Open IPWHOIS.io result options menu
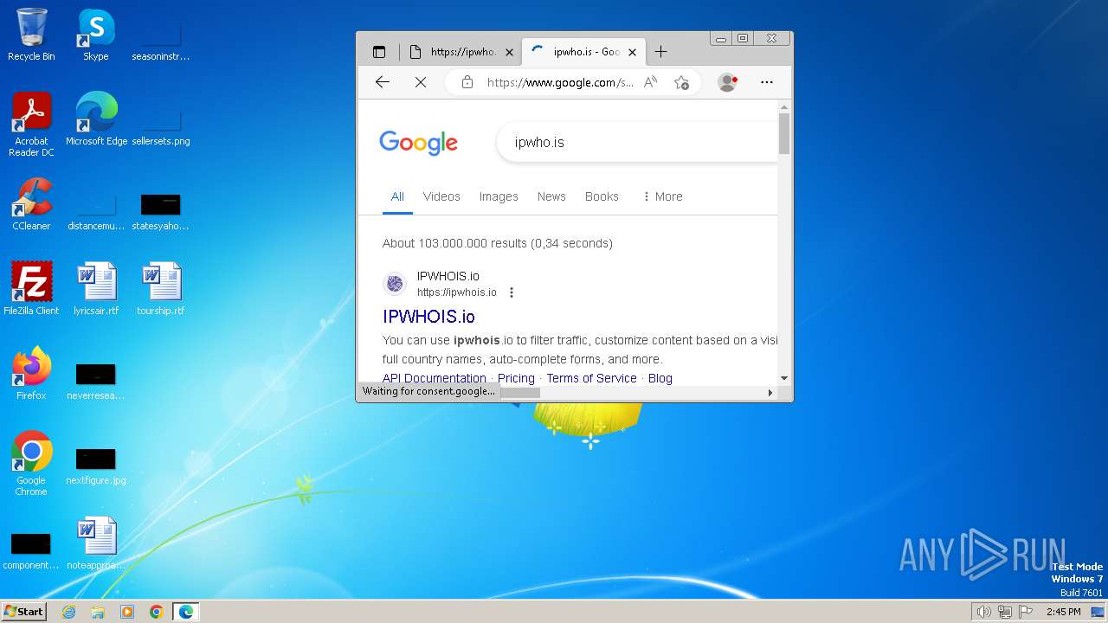The width and height of the screenshot is (1108, 623). [512, 292]
